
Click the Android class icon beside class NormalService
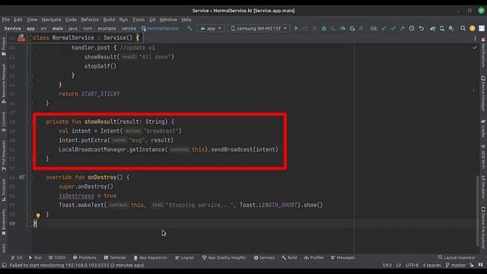click(x=21, y=38)
